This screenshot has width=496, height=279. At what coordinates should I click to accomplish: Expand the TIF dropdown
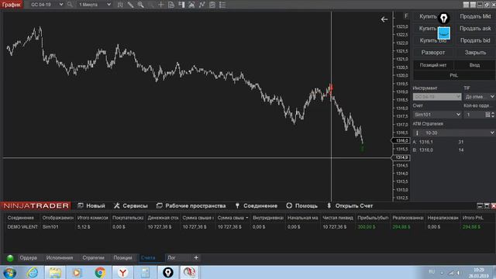(x=480, y=96)
